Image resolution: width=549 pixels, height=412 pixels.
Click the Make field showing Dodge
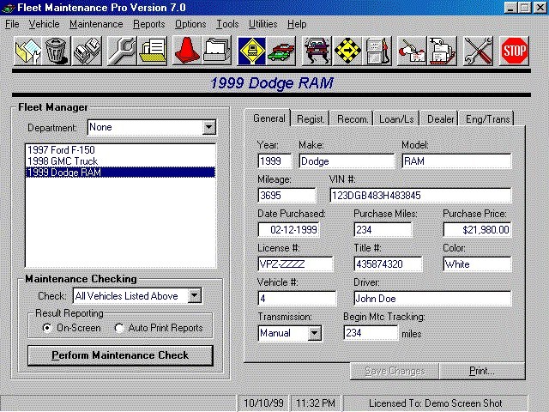point(347,161)
